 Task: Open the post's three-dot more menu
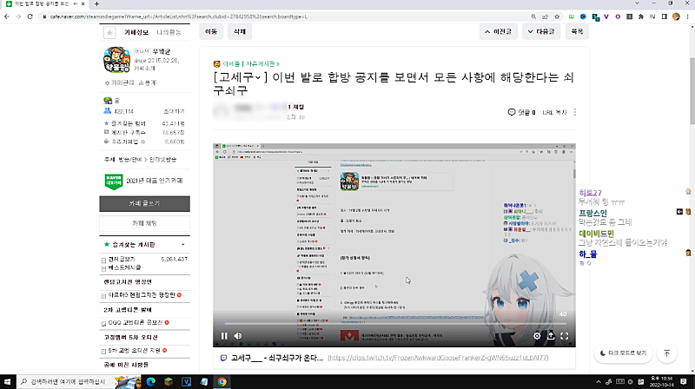pyautogui.click(x=575, y=112)
